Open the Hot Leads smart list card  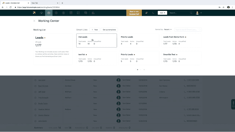[x=96, y=40]
